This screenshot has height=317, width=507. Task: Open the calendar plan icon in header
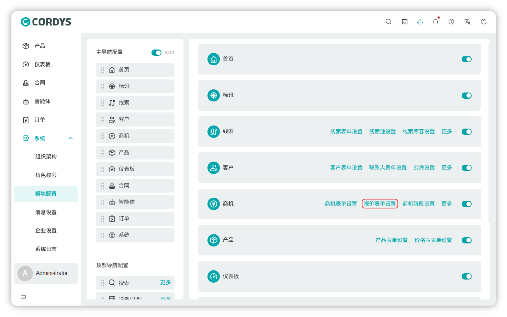tap(405, 22)
